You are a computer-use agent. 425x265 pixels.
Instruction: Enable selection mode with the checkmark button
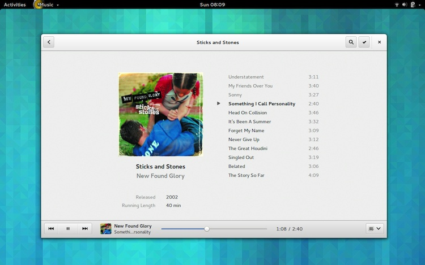(x=364, y=42)
